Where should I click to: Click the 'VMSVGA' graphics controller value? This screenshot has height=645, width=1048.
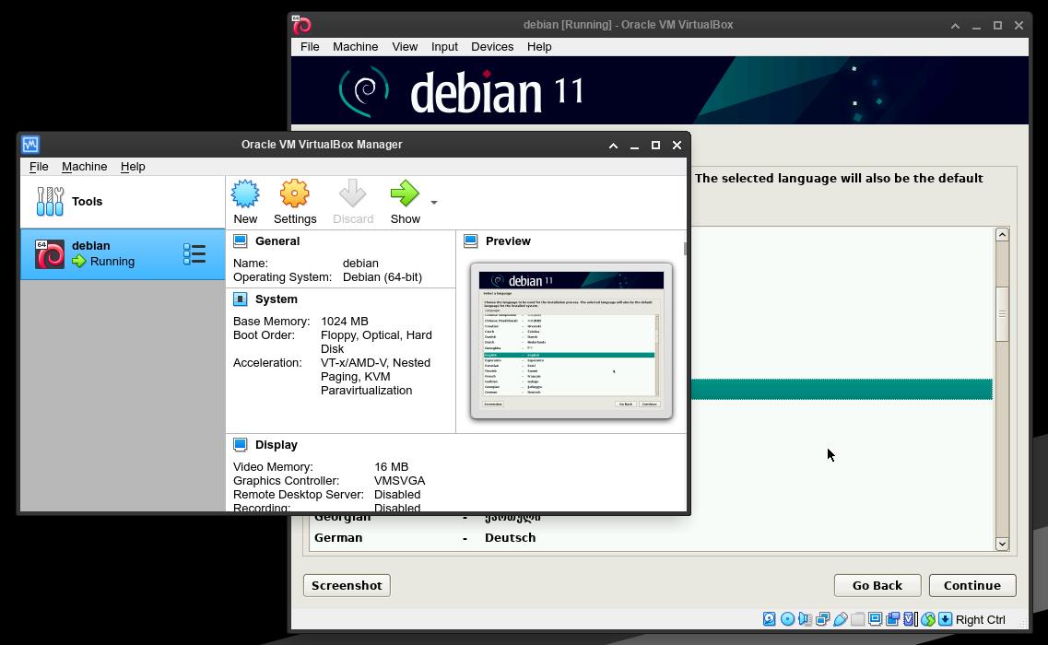pos(400,481)
